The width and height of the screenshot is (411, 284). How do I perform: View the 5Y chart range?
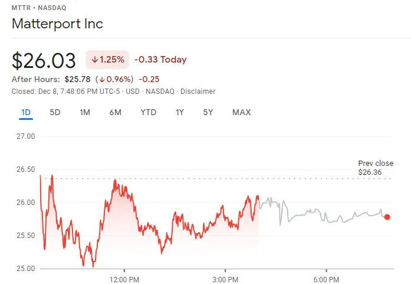208,112
